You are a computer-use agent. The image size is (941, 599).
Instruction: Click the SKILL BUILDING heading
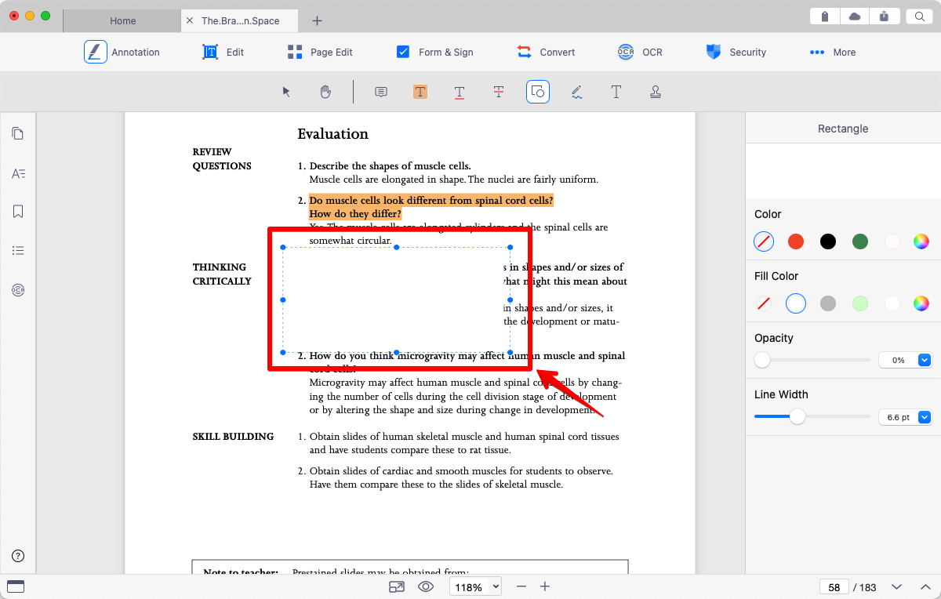(x=233, y=437)
